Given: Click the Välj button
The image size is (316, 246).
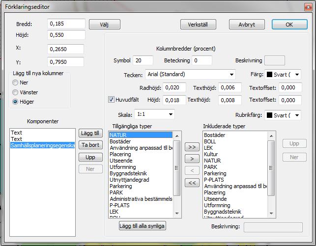Looking at the screenshot, I should pos(105,25).
